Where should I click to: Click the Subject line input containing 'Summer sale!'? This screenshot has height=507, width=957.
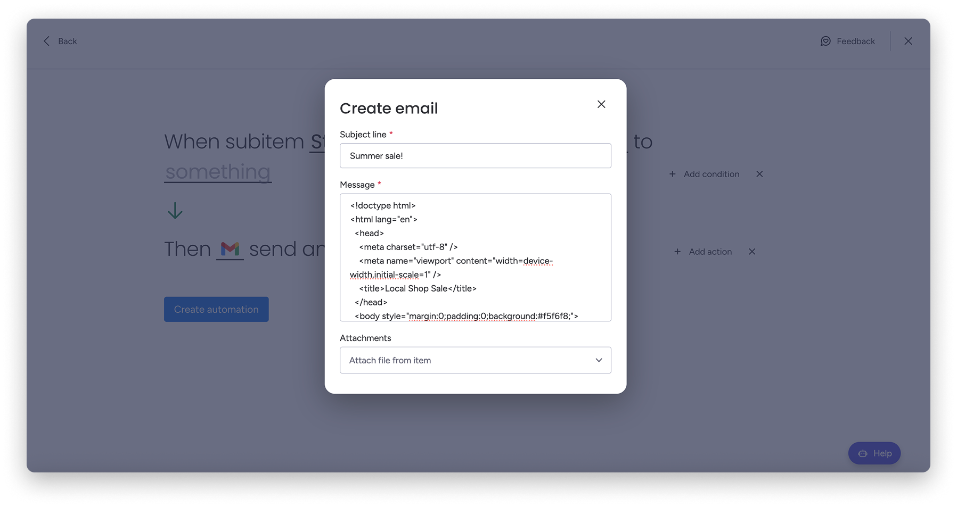[475, 155]
